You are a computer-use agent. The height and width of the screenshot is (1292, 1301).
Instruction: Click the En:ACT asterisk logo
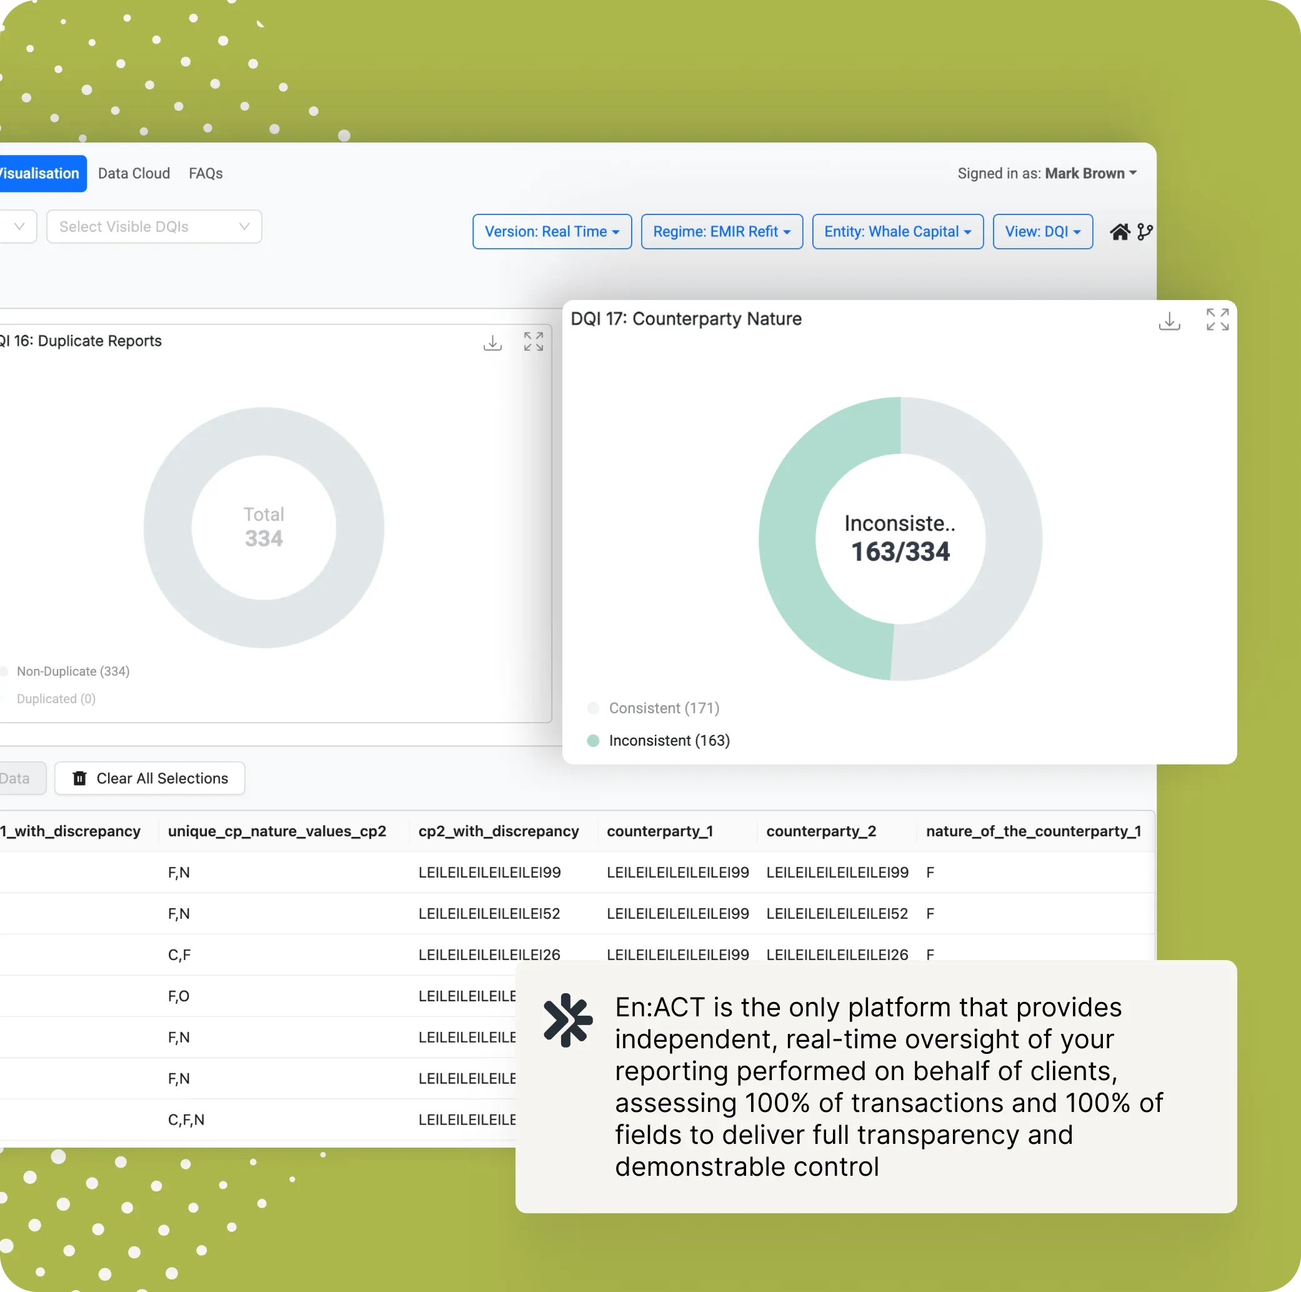pos(567,1020)
